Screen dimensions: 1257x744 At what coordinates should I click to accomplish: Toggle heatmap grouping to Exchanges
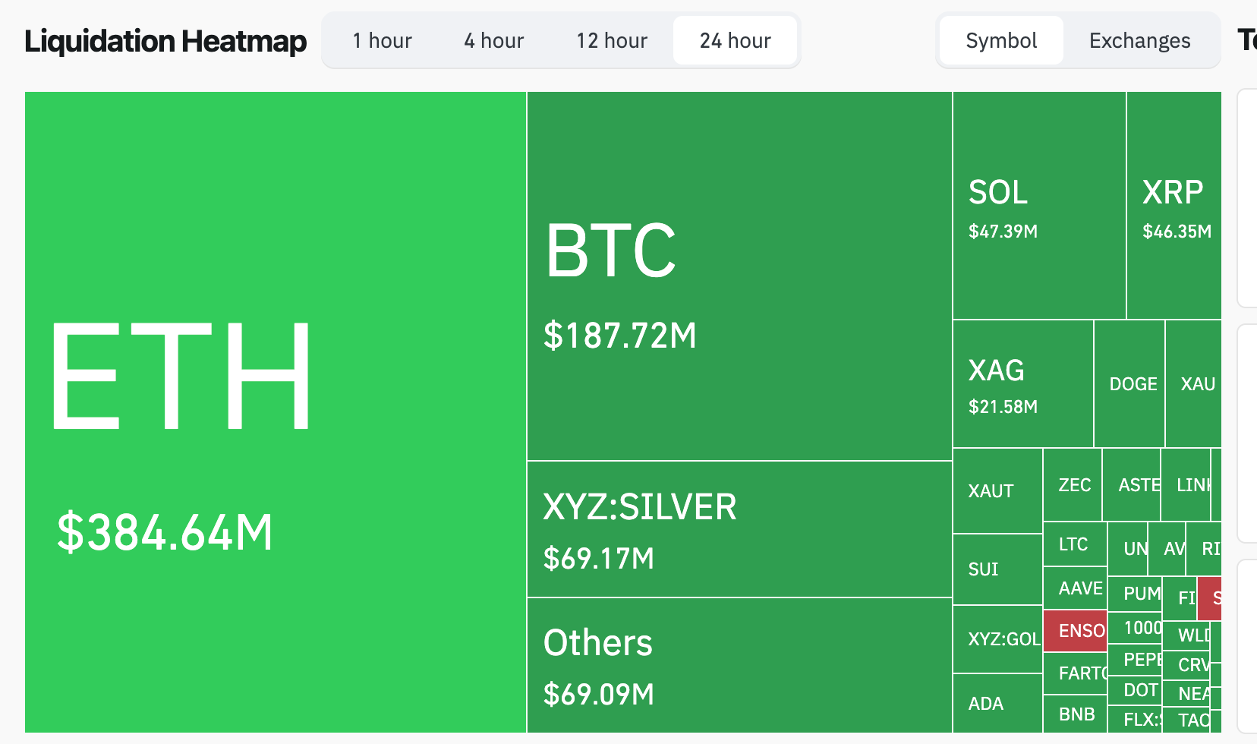coord(1139,40)
